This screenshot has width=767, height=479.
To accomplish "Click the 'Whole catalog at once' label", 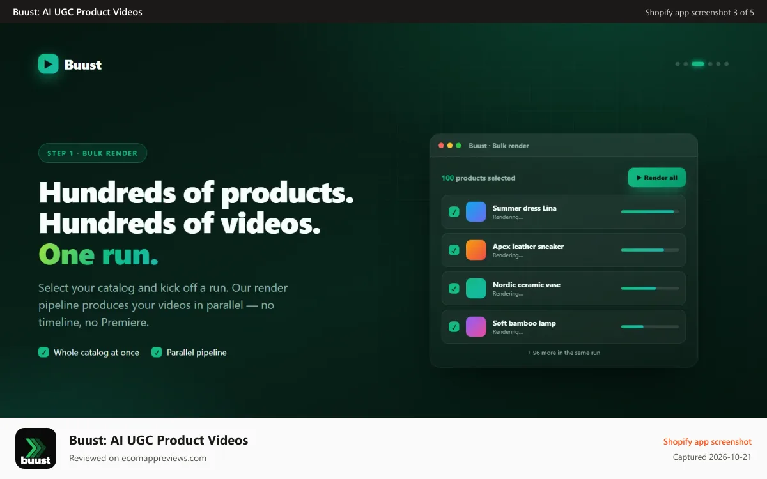I will tap(97, 353).
